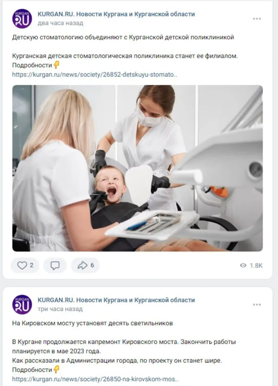The width and height of the screenshot is (278, 386).
Task: Click pointing-down emoji in the Kirovsky bridge post
Action: click(x=56, y=370)
